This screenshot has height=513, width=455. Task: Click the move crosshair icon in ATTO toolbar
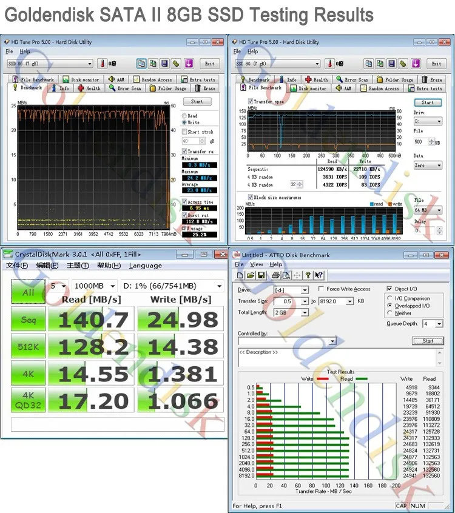tap(297, 275)
